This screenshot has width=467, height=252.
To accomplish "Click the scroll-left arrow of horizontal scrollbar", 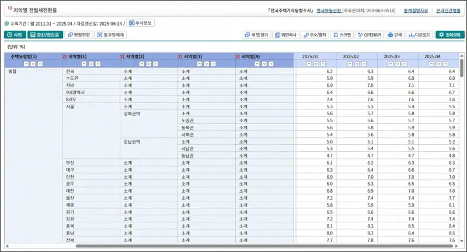I will [7, 246].
